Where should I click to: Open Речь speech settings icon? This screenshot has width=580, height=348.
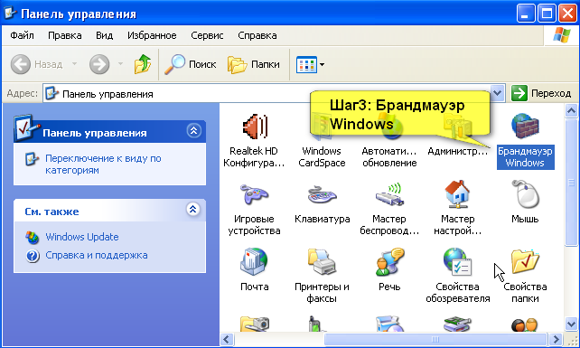click(x=389, y=262)
